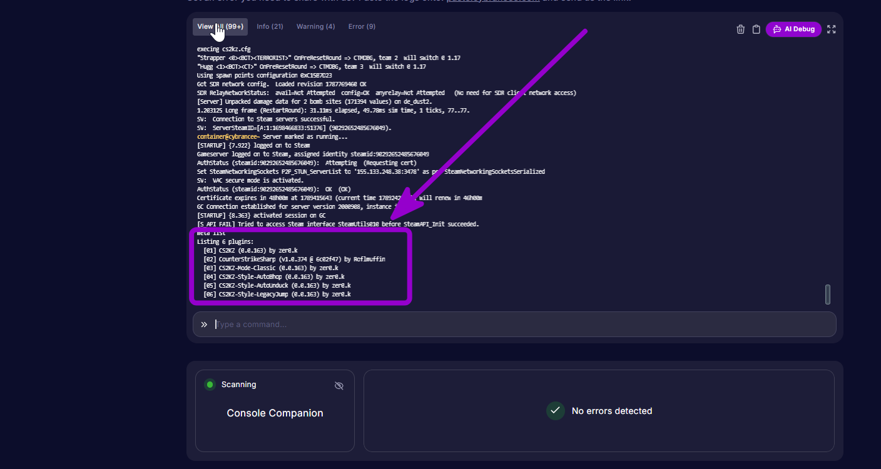Click plugin [01] CS2KZ by zer0.k

pos(250,250)
